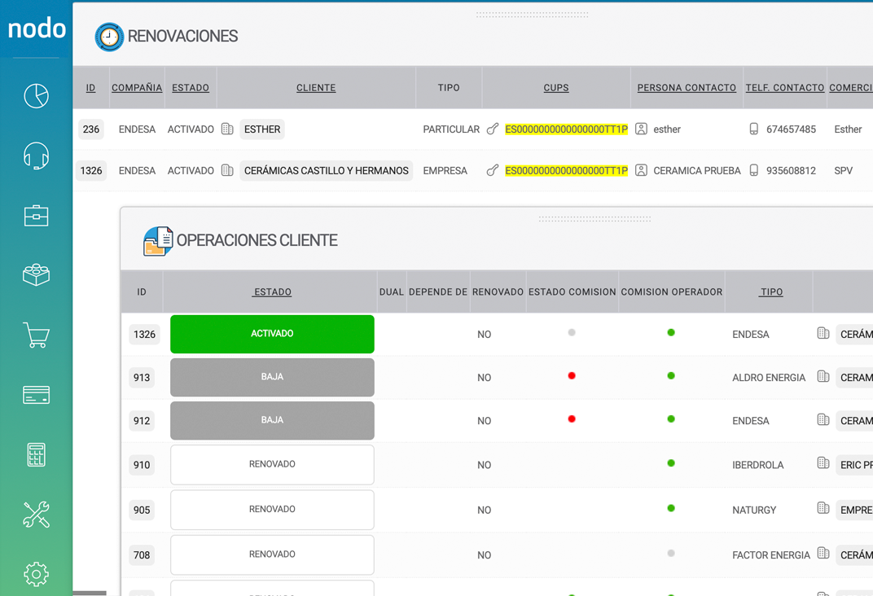Sort by PERSONA CONTACTO header
Viewport: 873px width, 596px height.
point(687,88)
